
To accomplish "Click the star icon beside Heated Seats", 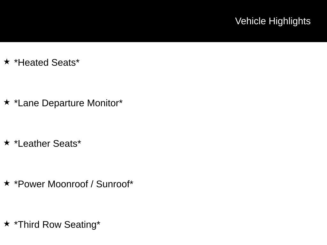I will coord(7,62).
